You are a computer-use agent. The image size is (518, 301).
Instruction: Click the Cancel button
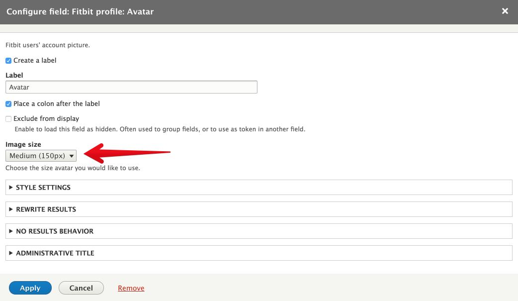click(81, 288)
